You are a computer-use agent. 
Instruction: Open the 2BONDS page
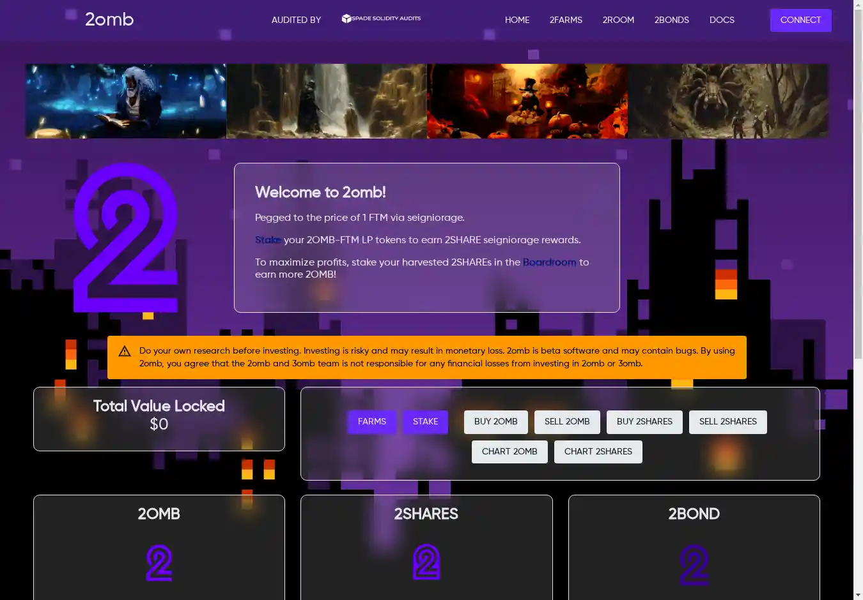pyautogui.click(x=671, y=20)
